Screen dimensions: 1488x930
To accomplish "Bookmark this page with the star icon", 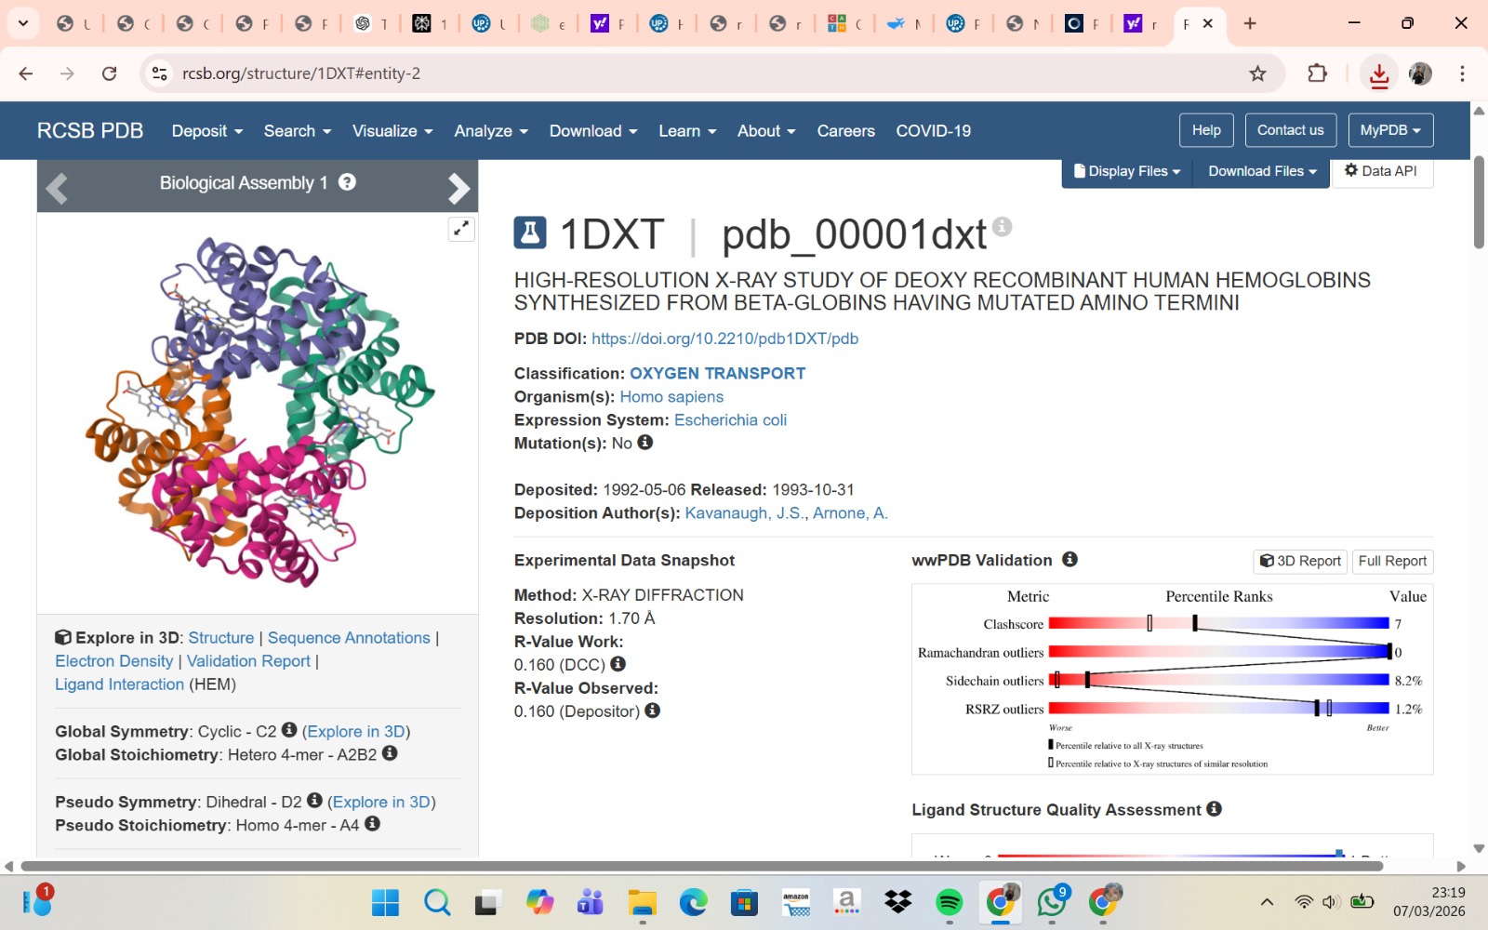I will pyautogui.click(x=1257, y=73).
